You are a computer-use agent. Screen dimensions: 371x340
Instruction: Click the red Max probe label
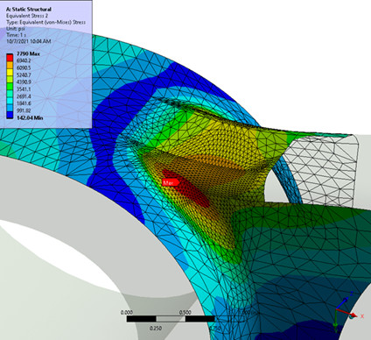pos(171,182)
